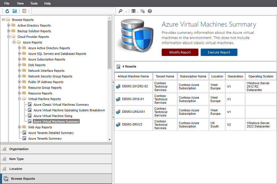Expand Web App Reports node
The height and width of the screenshot is (184, 277).
[x=19, y=127]
